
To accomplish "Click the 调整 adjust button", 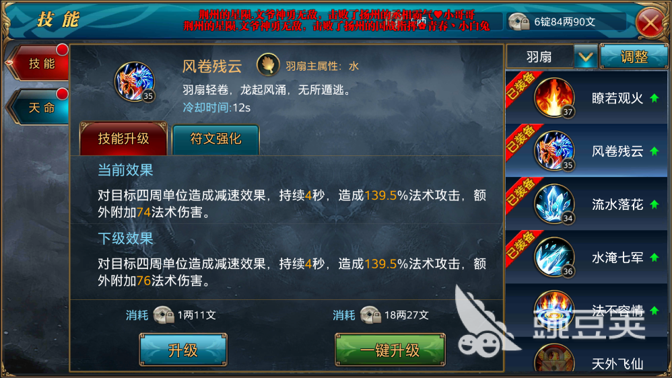I will click(634, 56).
